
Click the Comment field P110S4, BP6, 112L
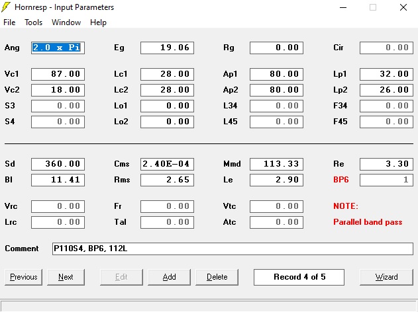[233, 249]
